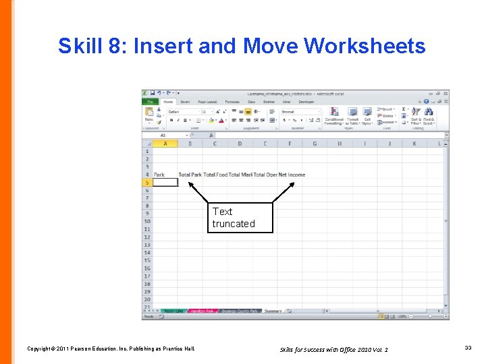Open the Calibri font name dropdown
The image size is (486, 364).
click(199, 111)
